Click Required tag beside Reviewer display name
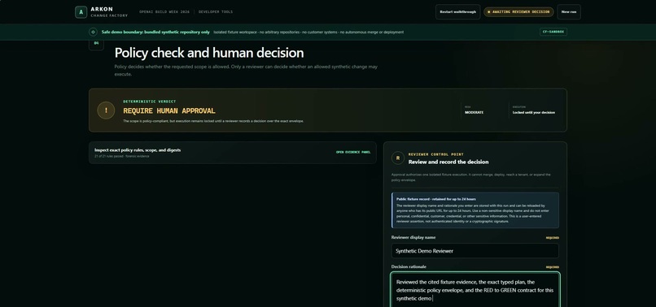The image size is (656, 307). pyautogui.click(x=553, y=238)
